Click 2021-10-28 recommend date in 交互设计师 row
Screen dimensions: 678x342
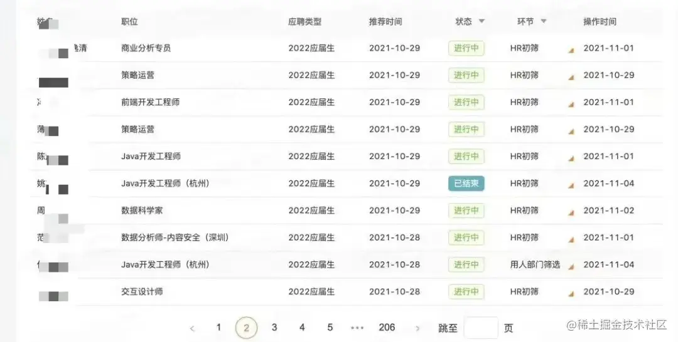coord(394,291)
